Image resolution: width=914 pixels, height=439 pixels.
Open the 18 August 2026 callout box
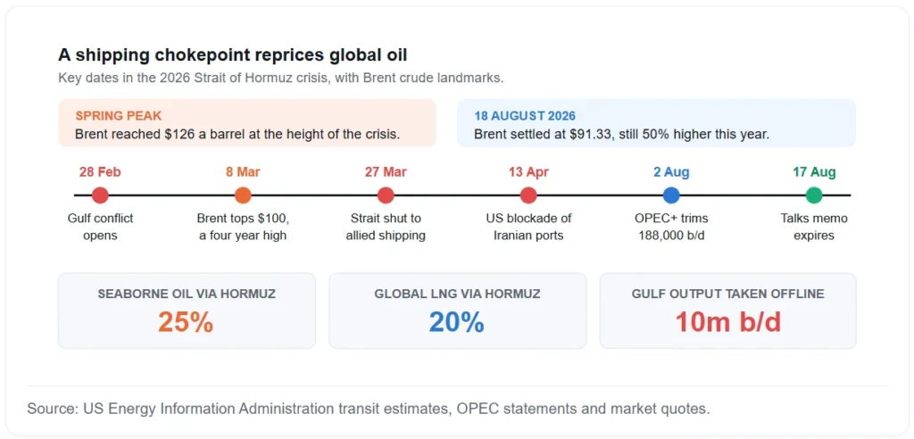[656, 123]
